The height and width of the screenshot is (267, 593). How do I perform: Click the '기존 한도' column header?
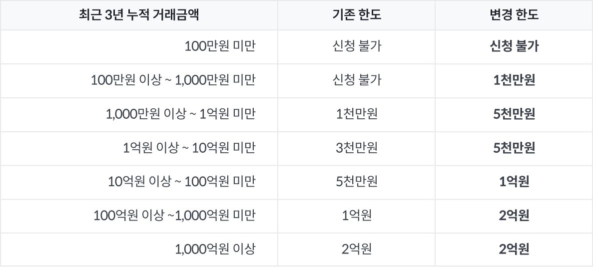coord(357,15)
